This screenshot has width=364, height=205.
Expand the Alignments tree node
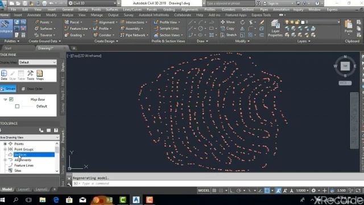(x=5, y=160)
